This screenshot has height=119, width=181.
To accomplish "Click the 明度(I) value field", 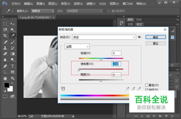I will 117,75.
